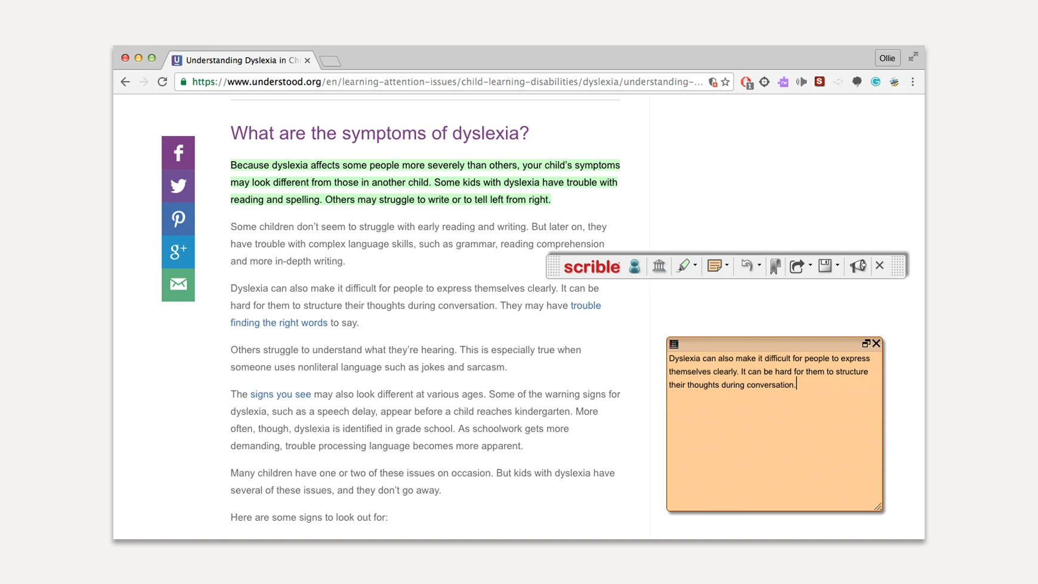1038x584 pixels.
Task: Open the sticky note options dropdown arrow
Action: click(x=727, y=265)
